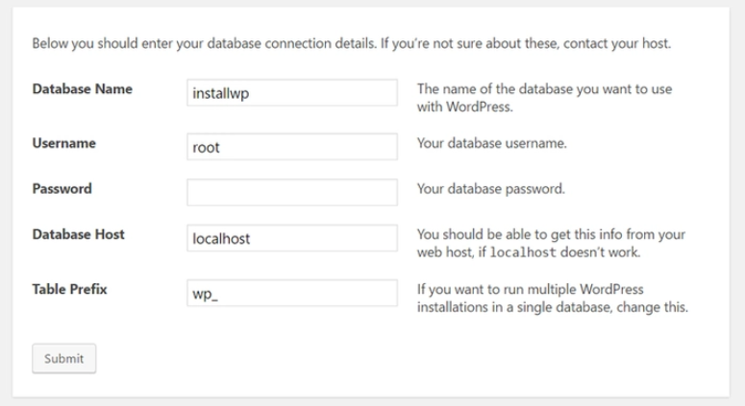Click the "Database Name" label
745x406 pixels.
[83, 88]
